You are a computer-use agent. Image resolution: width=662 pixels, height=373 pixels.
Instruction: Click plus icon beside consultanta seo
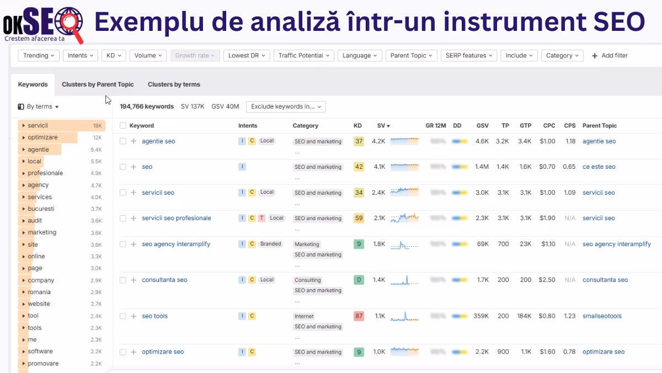coord(134,280)
